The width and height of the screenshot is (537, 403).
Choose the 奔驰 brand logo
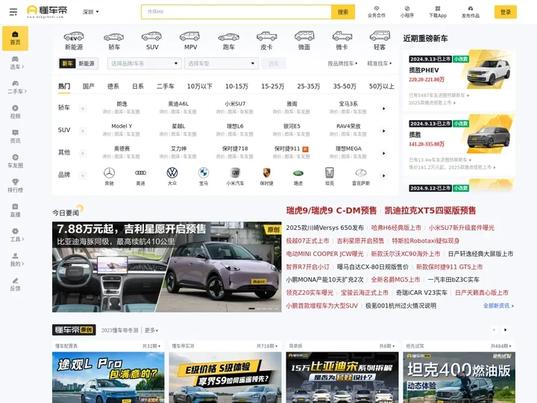(x=109, y=176)
